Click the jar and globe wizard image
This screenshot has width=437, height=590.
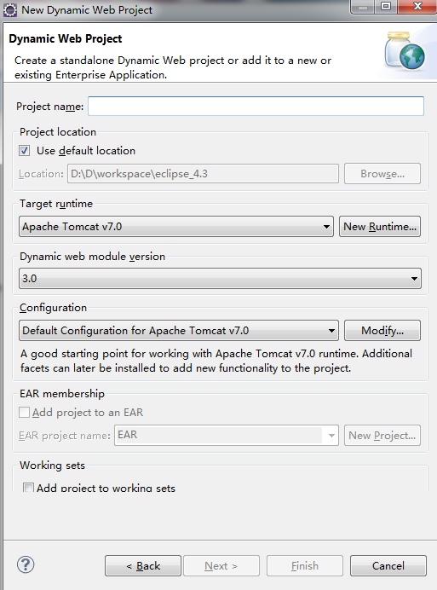(405, 51)
